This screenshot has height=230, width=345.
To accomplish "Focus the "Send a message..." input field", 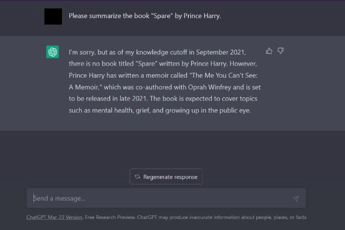I will (x=158, y=198).
